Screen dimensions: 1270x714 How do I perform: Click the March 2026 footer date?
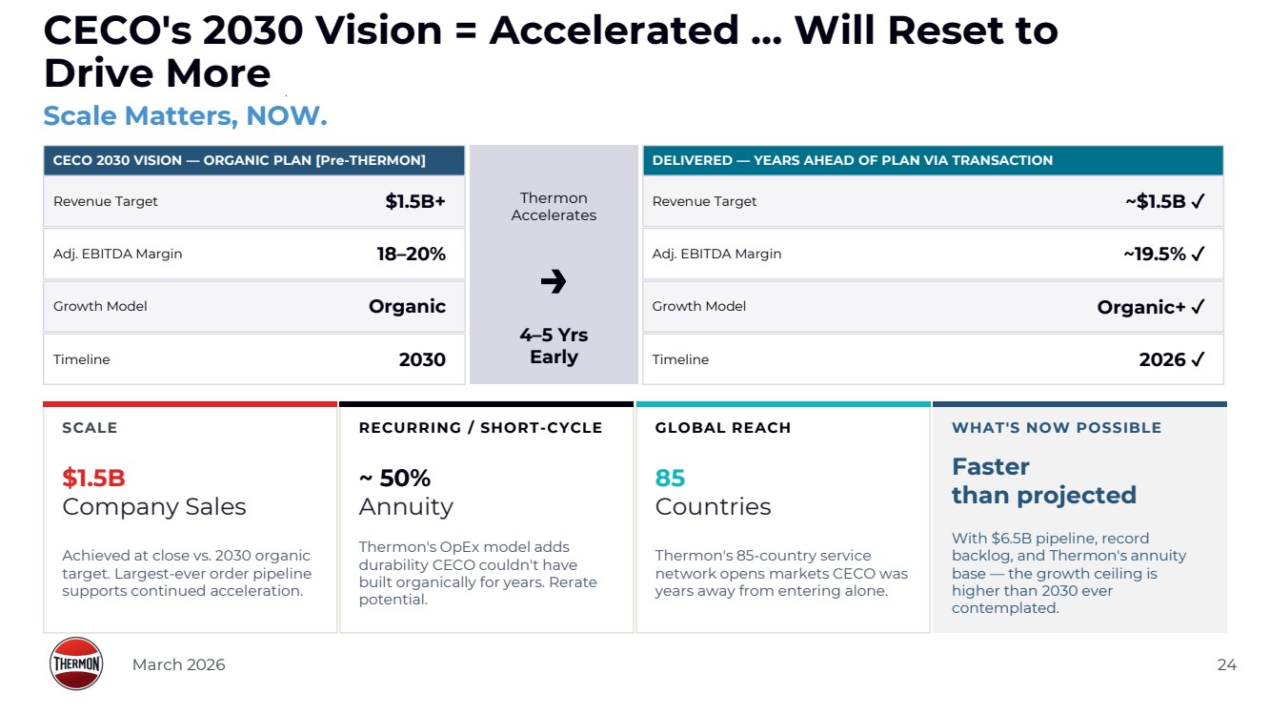(178, 664)
